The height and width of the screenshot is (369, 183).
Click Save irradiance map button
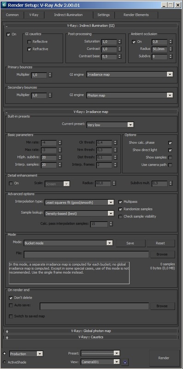click(x=130, y=244)
